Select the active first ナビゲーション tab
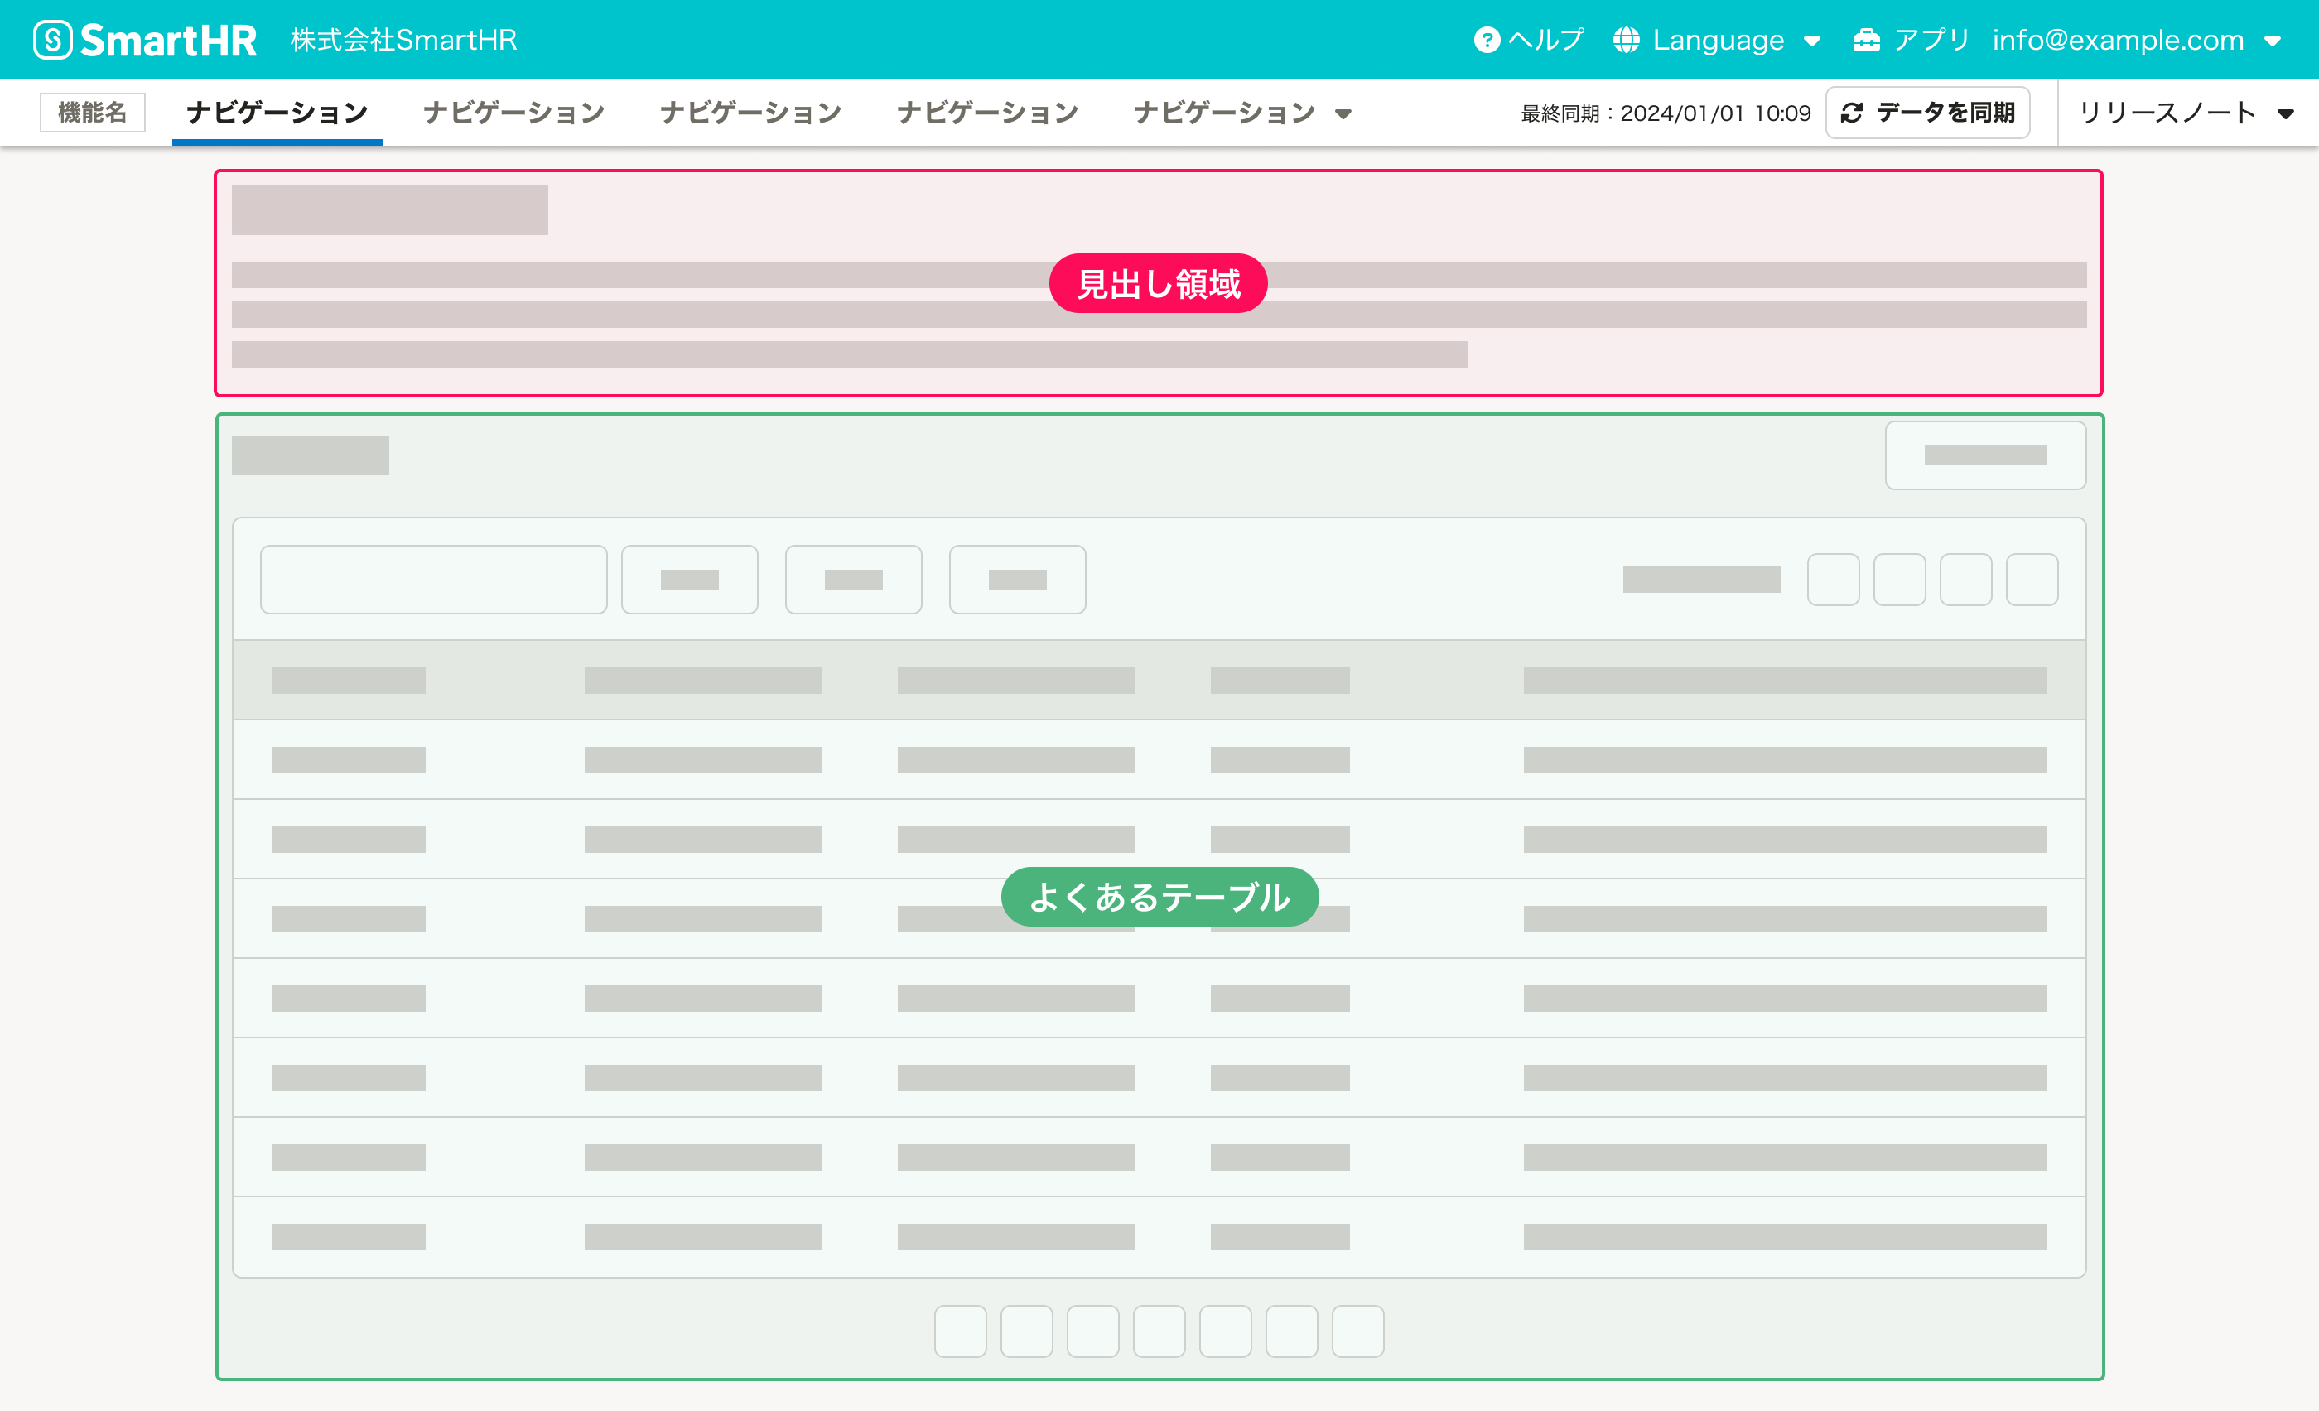Screen dimensions: 2319x1411 tap(277, 113)
